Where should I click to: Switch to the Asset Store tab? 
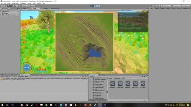point(55,8)
